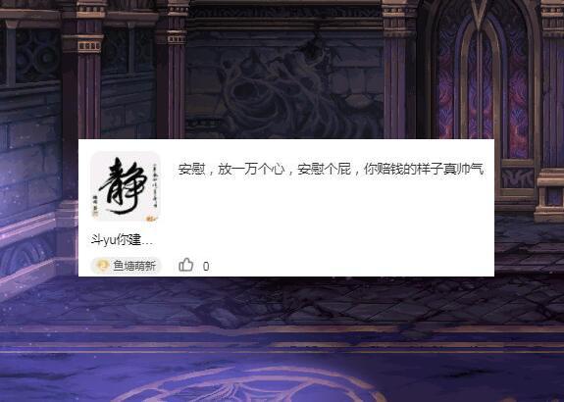Like the comment with thumbs-up icon
Image resolution: width=564 pixels, height=402 pixels.
point(186,265)
